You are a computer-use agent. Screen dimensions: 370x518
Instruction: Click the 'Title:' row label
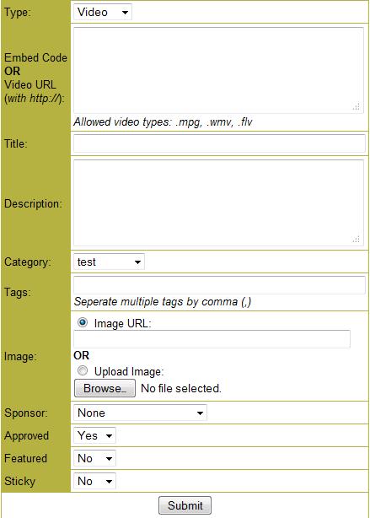click(x=16, y=143)
